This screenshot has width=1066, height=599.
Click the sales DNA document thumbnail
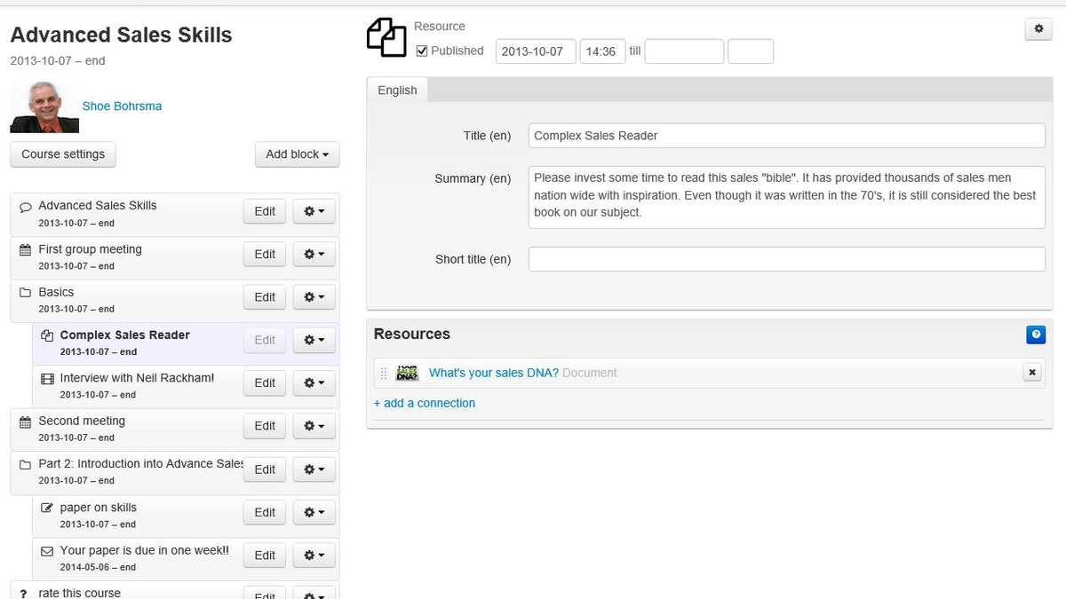click(x=407, y=374)
